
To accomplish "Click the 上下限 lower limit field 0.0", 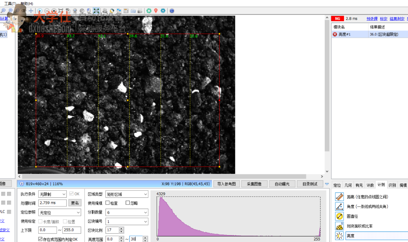I will pyautogui.click(x=47, y=230).
